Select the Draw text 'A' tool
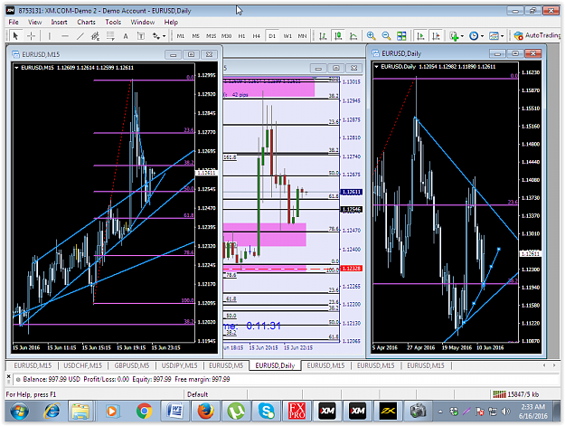565x426 pixels. (x=126, y=35)
